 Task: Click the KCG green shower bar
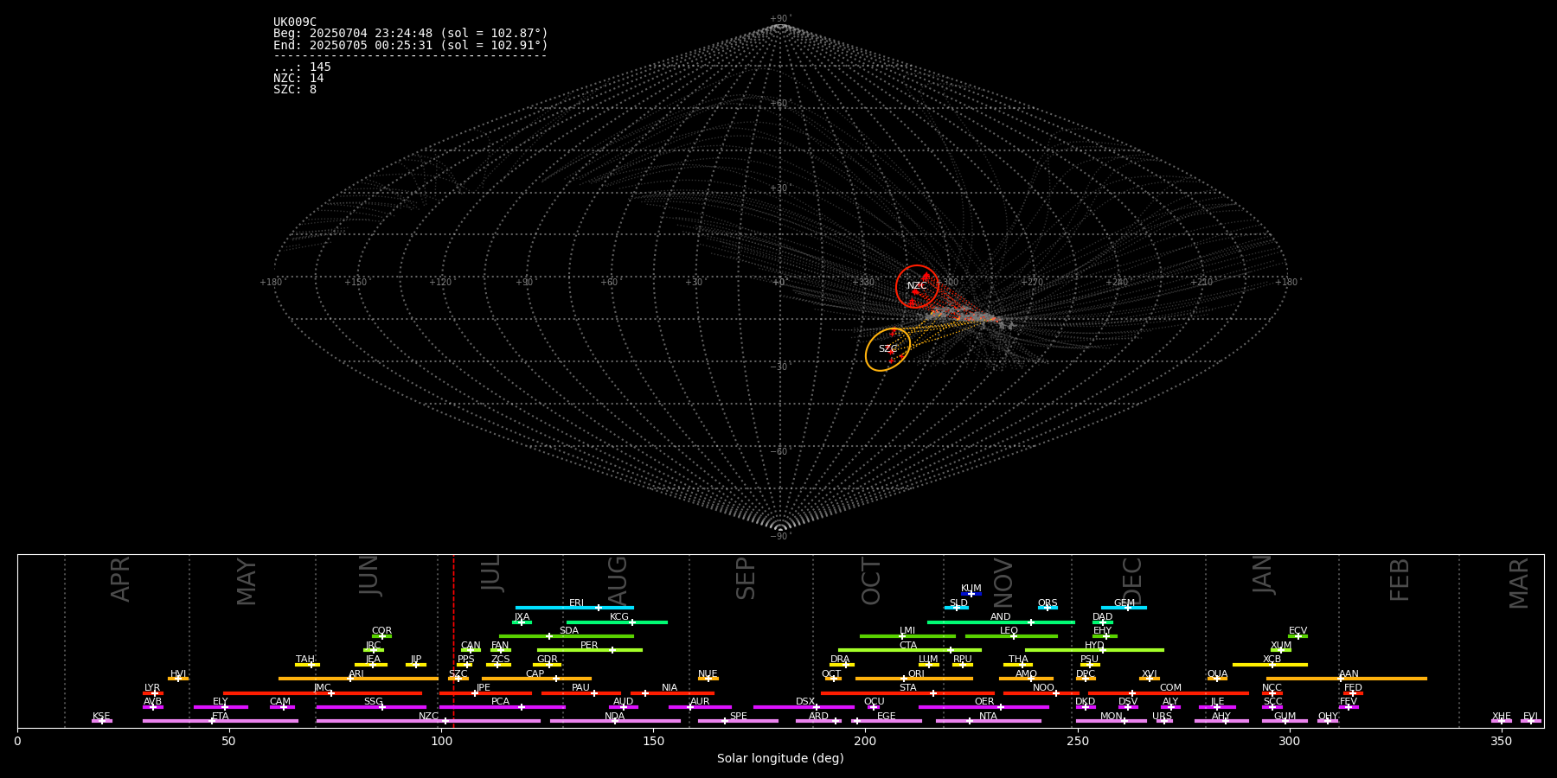(x=617, y=622)
